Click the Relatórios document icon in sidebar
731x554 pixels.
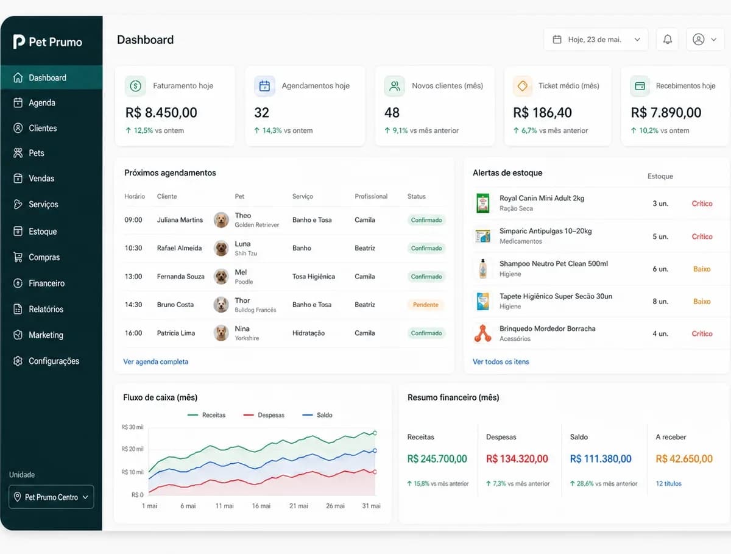click(18, 309)
